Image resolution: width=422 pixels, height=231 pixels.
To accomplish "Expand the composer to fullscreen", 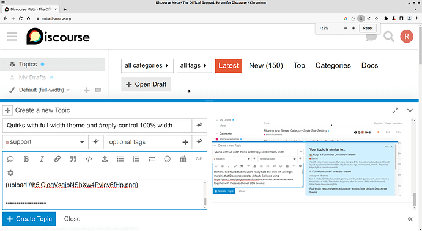I will click(395, 110).
